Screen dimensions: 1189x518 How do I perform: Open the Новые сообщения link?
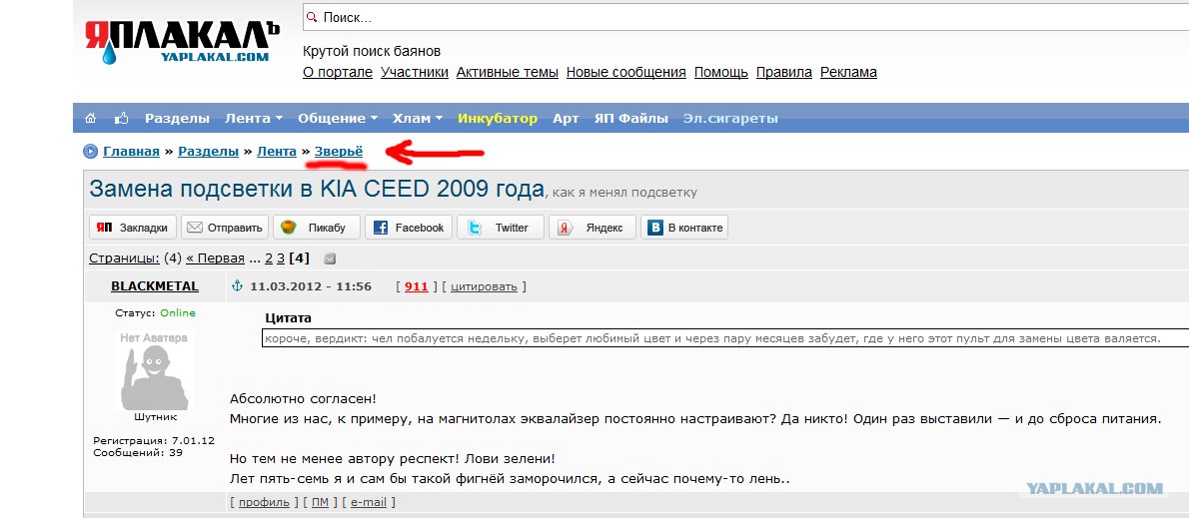pos(626,72)
